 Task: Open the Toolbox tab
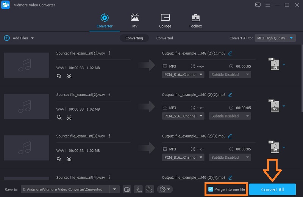(195, 20)
